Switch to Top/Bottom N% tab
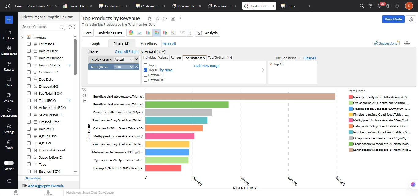The image size is (418, 196). pos(220,57)
